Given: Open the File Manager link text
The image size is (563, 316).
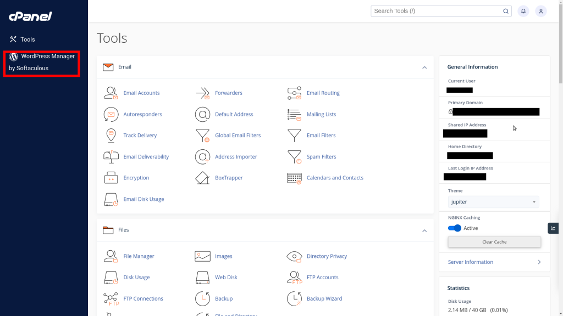Looking at the screenshot, I should pyautogui.click(x=139, y=256).
